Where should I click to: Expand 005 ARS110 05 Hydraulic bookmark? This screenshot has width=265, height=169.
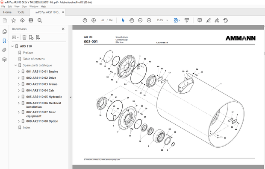(x=19, y=97)
